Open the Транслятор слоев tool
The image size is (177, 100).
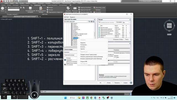[x=99, y=7]
